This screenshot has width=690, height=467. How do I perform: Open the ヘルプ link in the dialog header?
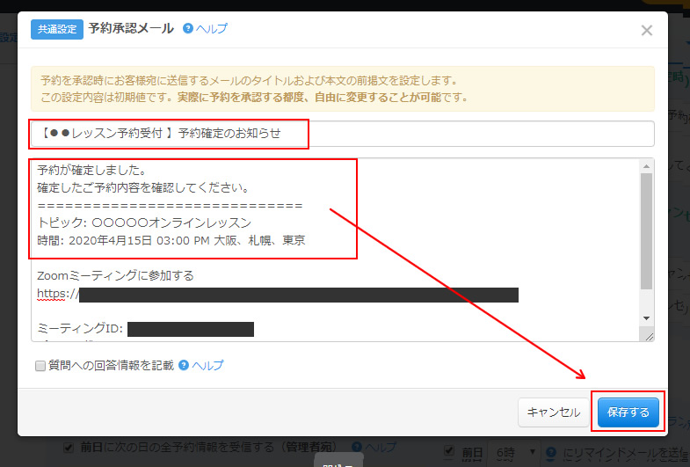(x=211, y=29)
